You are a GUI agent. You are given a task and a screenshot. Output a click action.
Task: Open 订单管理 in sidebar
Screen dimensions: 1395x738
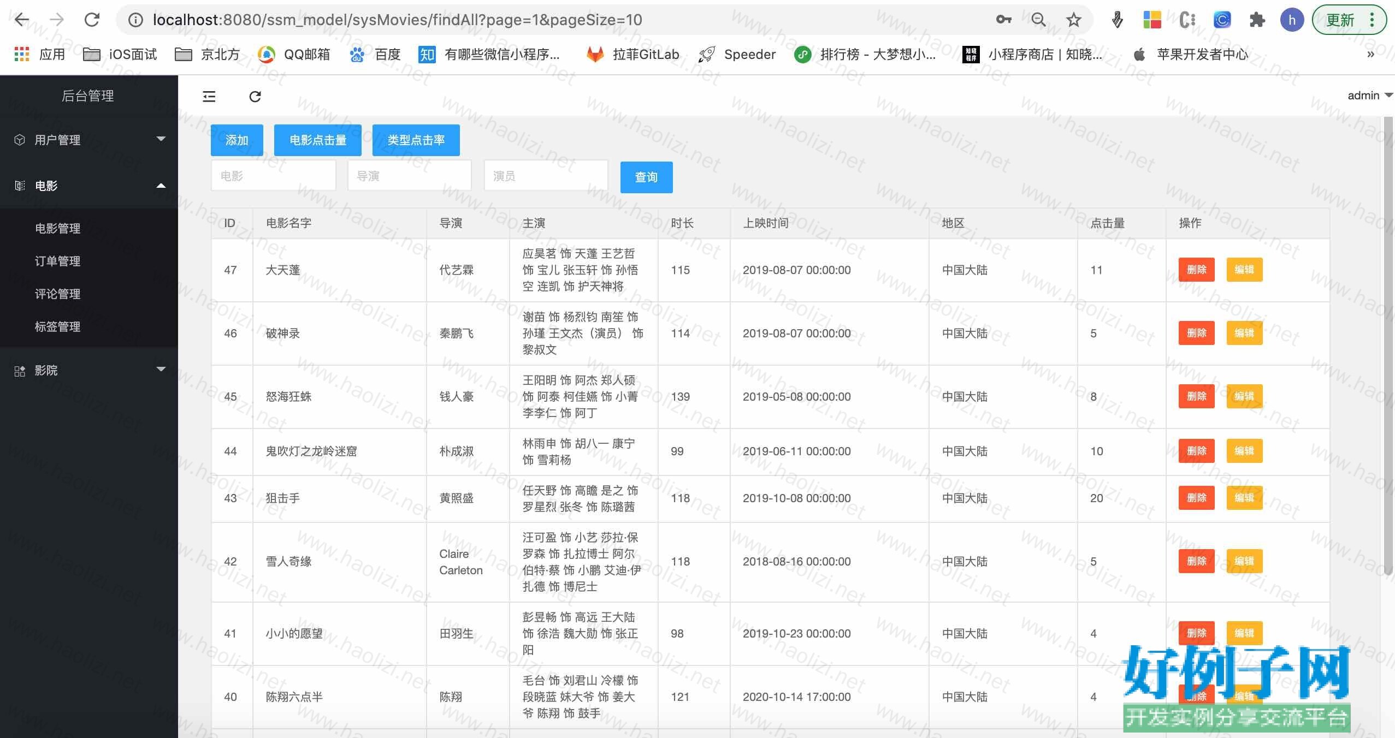coord(58,261)
